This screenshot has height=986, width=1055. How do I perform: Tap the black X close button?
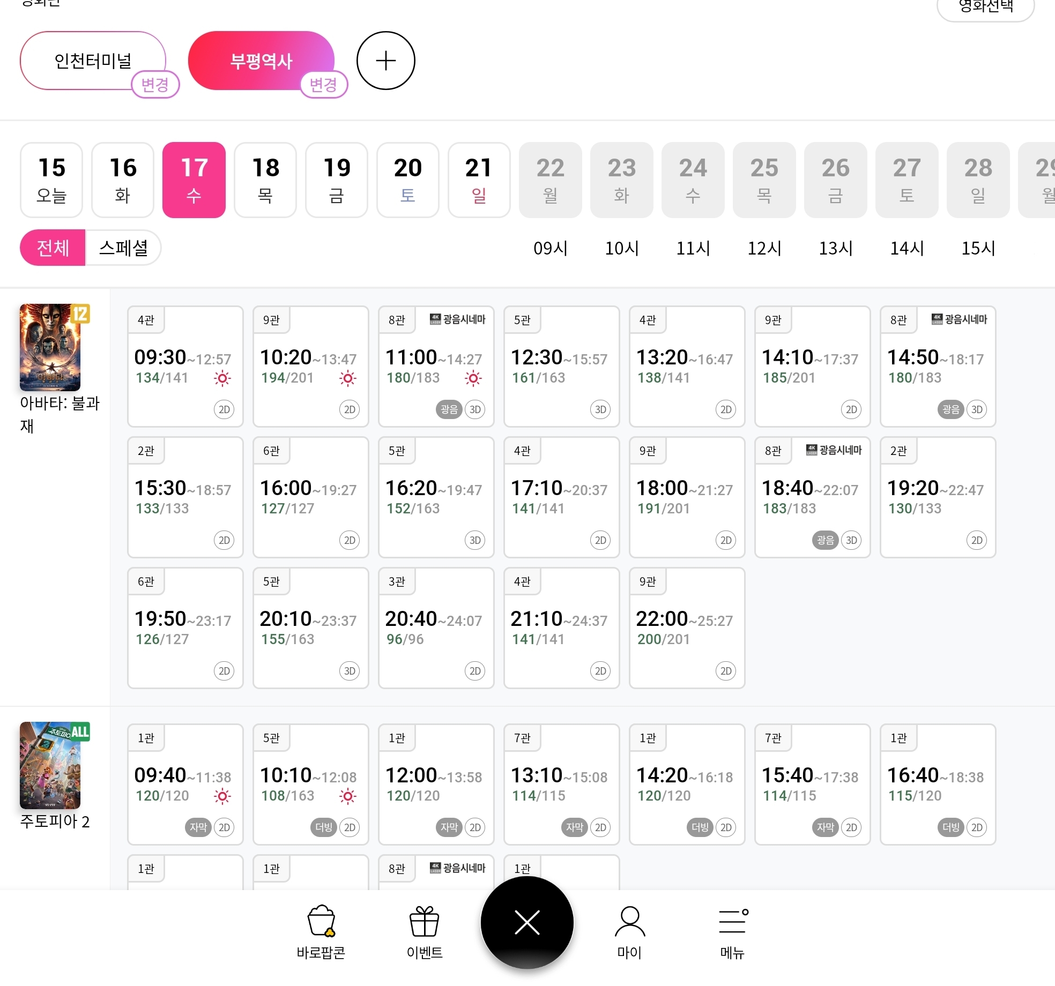(527, 923)
